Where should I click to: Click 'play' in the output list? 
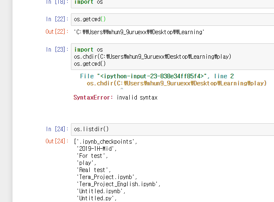(x=86, y=163)
